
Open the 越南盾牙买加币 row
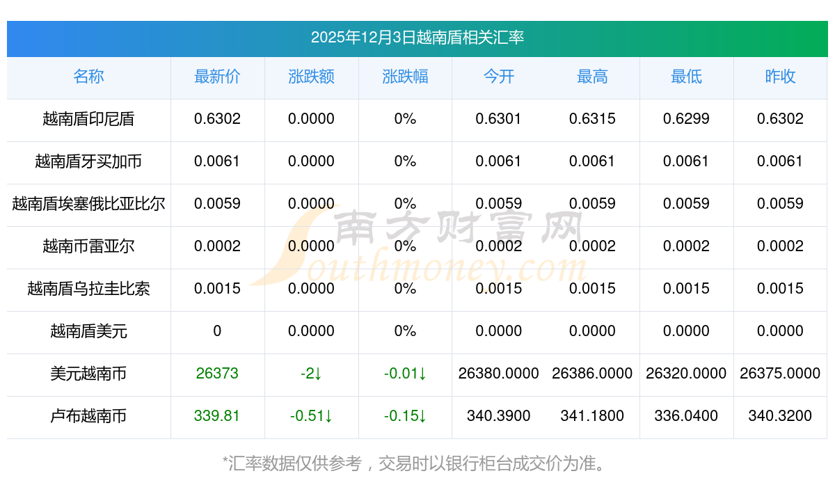[88, 161]
